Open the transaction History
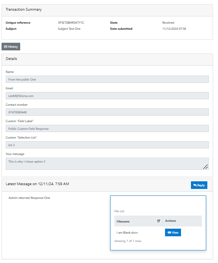Screen dimensions: 218x263 pyautogui.click(x=11, y=47)
